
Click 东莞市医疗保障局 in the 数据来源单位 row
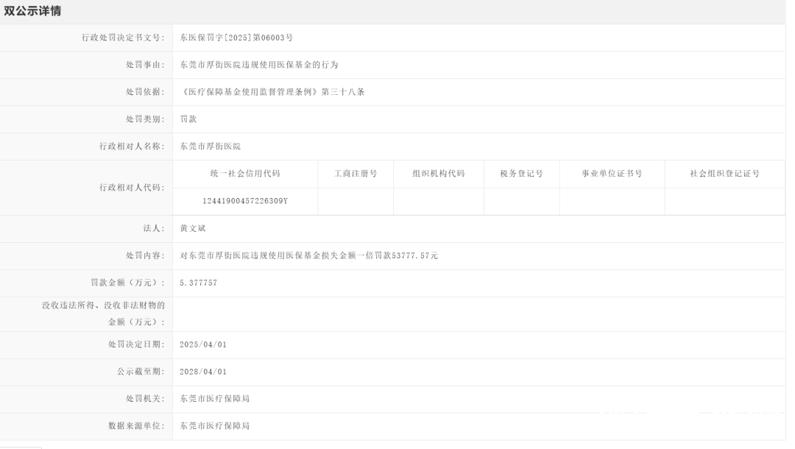click(x=215, y=426)
